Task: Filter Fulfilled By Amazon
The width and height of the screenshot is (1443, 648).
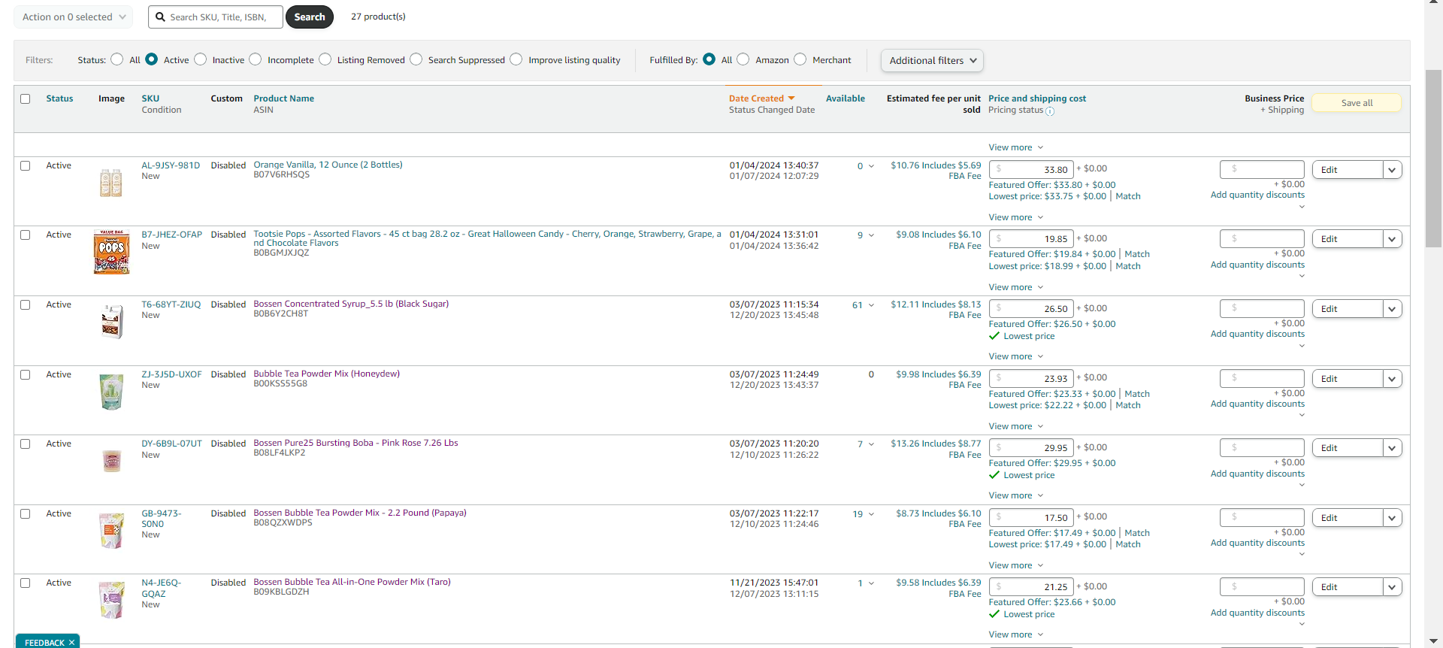Action: (x=743, y=59)
